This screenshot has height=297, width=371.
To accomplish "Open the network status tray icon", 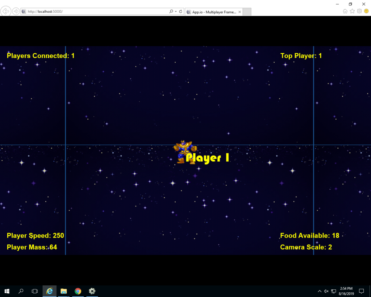I will point(333,291).
